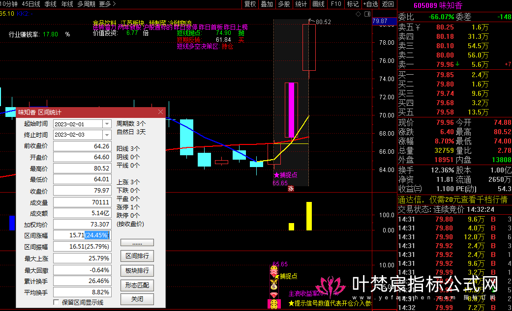Open the 多股 view
Viewport: 512px width, 311px height.
[284, 4]
